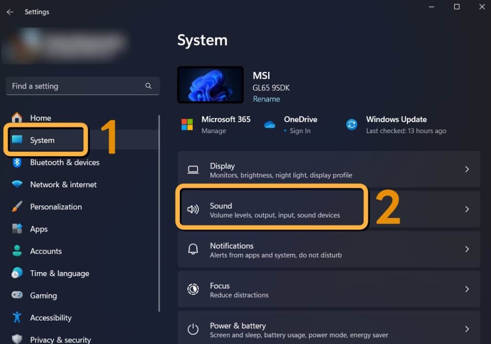Click the back arrow in Settings

(x=10, y=12)
